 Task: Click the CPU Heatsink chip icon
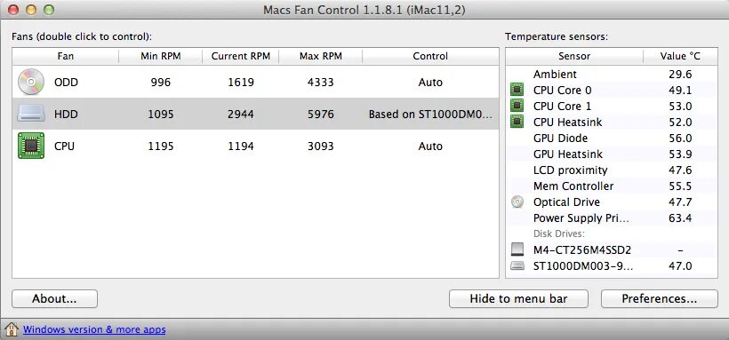coord(517,122)
